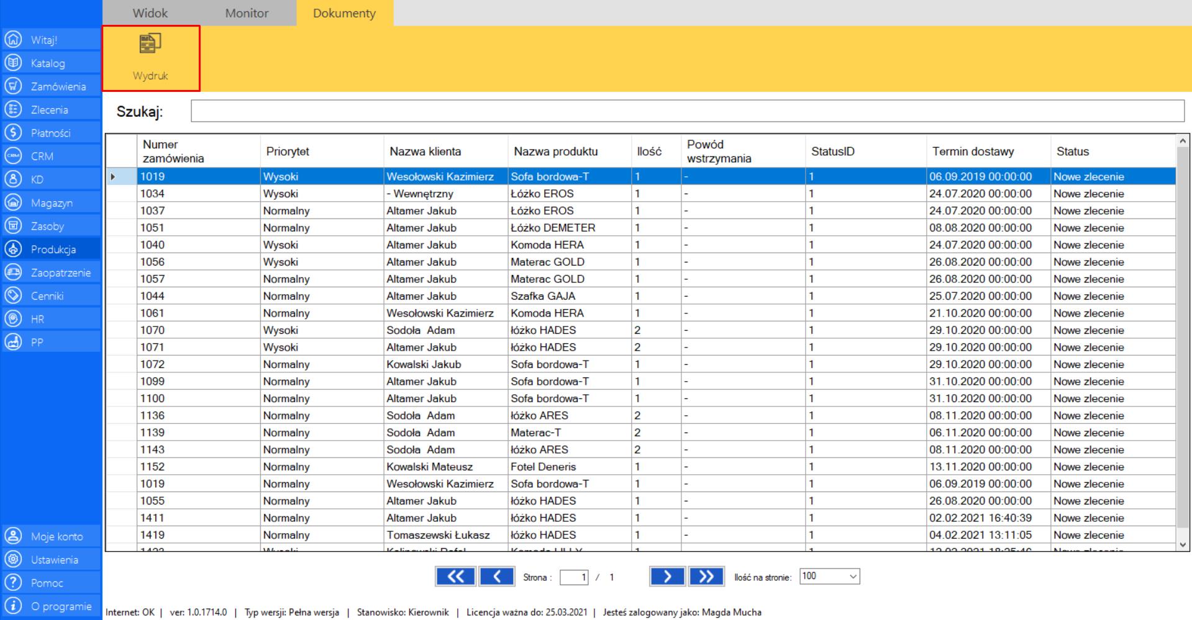Open the Zaopatrzenie truck icon
The width and height of the screenshot is (1192, 620).
point(12,272)
